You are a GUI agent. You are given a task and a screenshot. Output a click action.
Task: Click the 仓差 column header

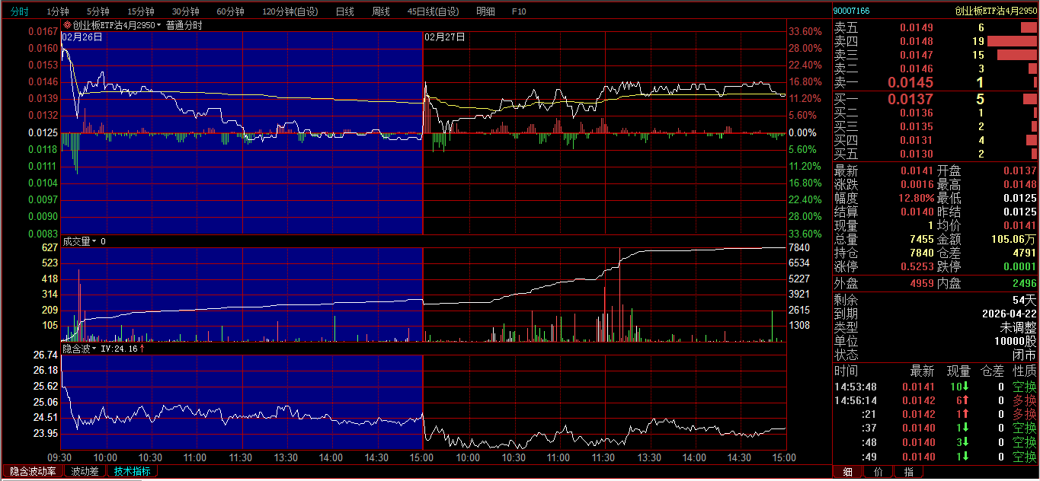[x=991, y=371]
